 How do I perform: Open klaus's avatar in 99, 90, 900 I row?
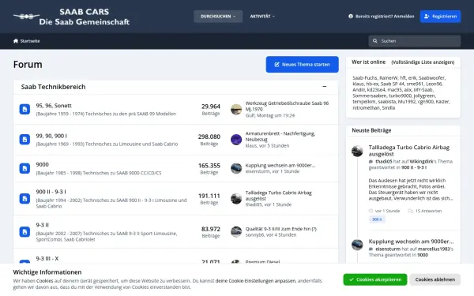pos(236,139)
